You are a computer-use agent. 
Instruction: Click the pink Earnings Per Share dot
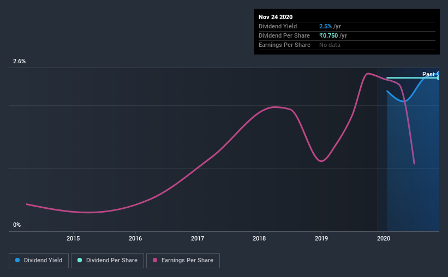pyautogui.click(x=155, y=260)
